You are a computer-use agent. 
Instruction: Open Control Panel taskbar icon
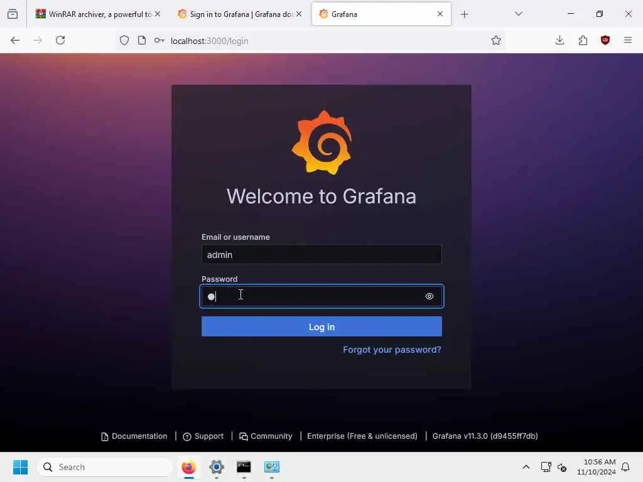(272, 467)
